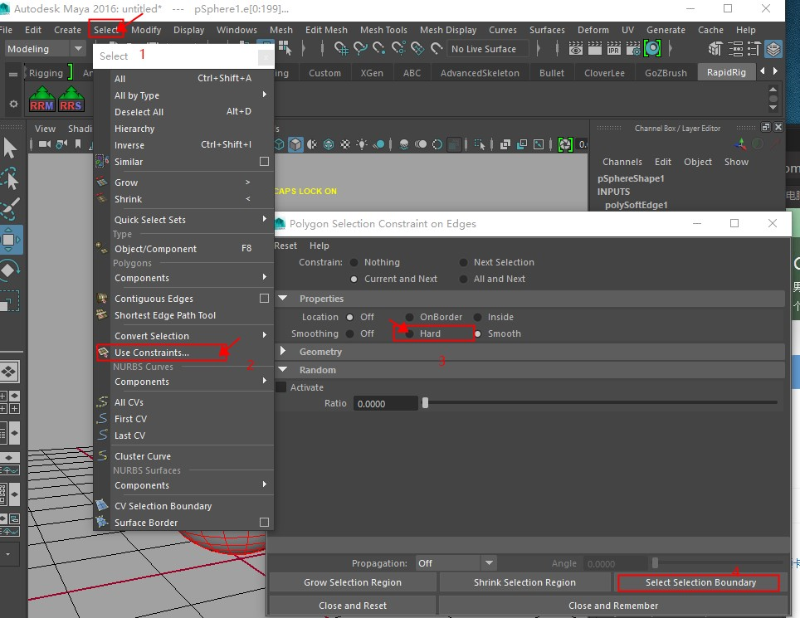800x618 pixels.
Task: Toggle snap to points magnet icon
Action: 379,48
